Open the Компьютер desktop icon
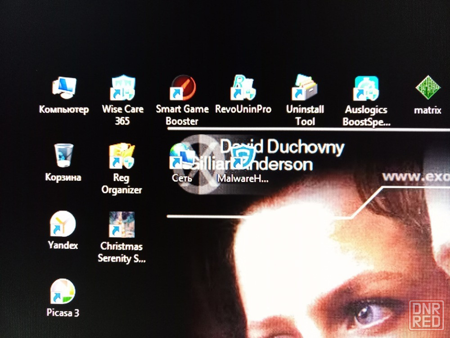 63,88
